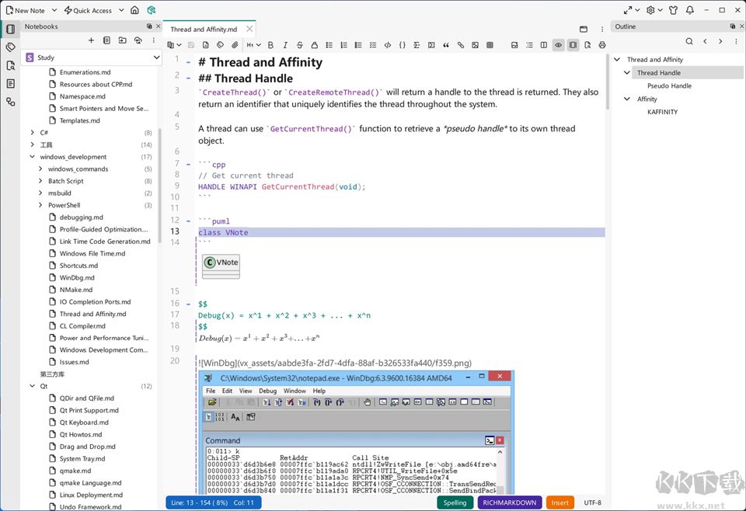Viewport: 746px width, 511px height.
Task: Toggle Spelling check in the status bar
Action: [455, 502]
